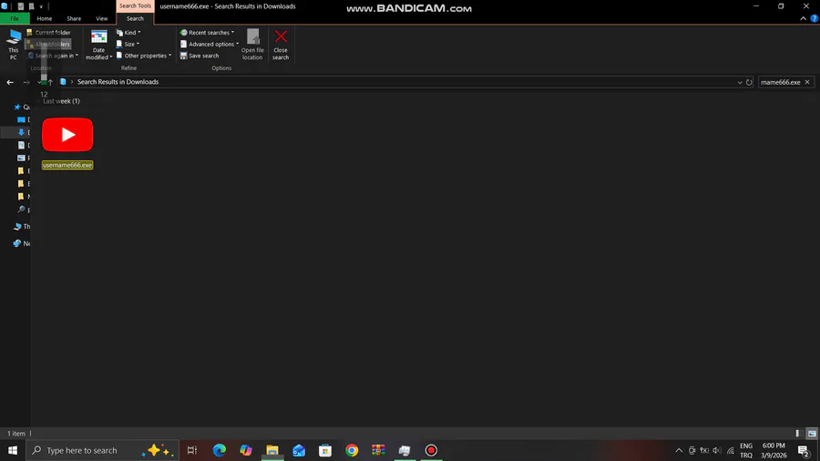Open Copilot from taskbar
The width and height of the screenshot is (820, 461).
pos(246,450)
